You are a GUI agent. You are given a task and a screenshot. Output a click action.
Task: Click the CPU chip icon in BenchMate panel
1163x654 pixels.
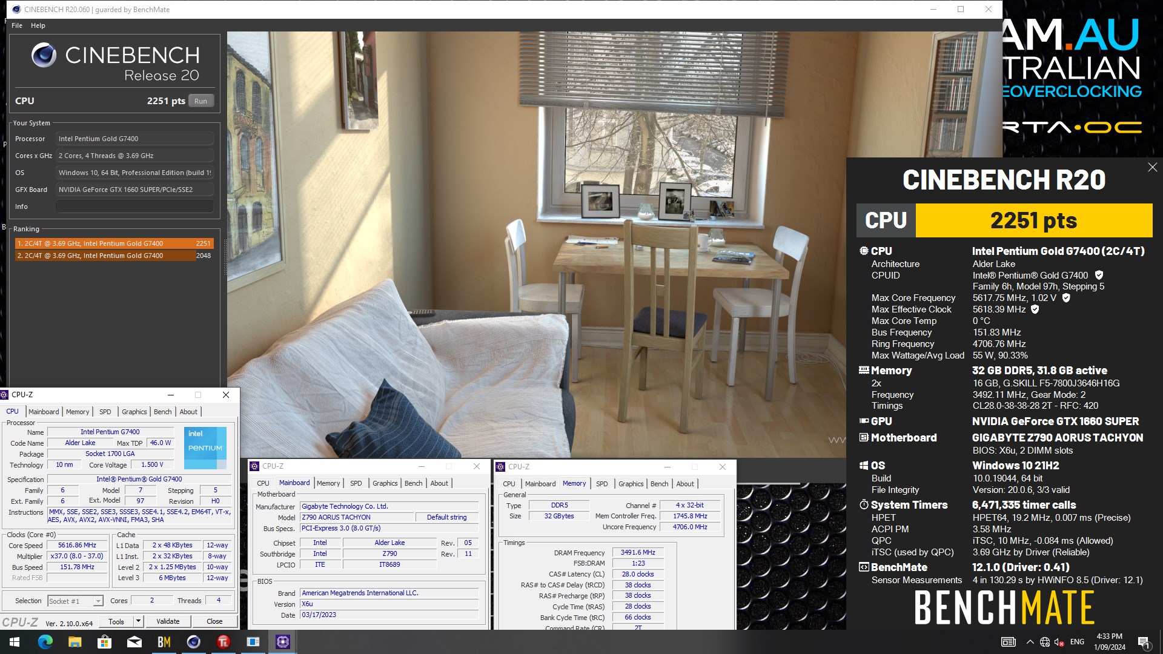[864, 251]
